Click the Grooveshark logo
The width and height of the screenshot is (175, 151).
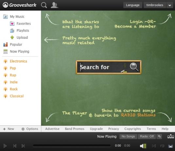click(x=20, y=5)
